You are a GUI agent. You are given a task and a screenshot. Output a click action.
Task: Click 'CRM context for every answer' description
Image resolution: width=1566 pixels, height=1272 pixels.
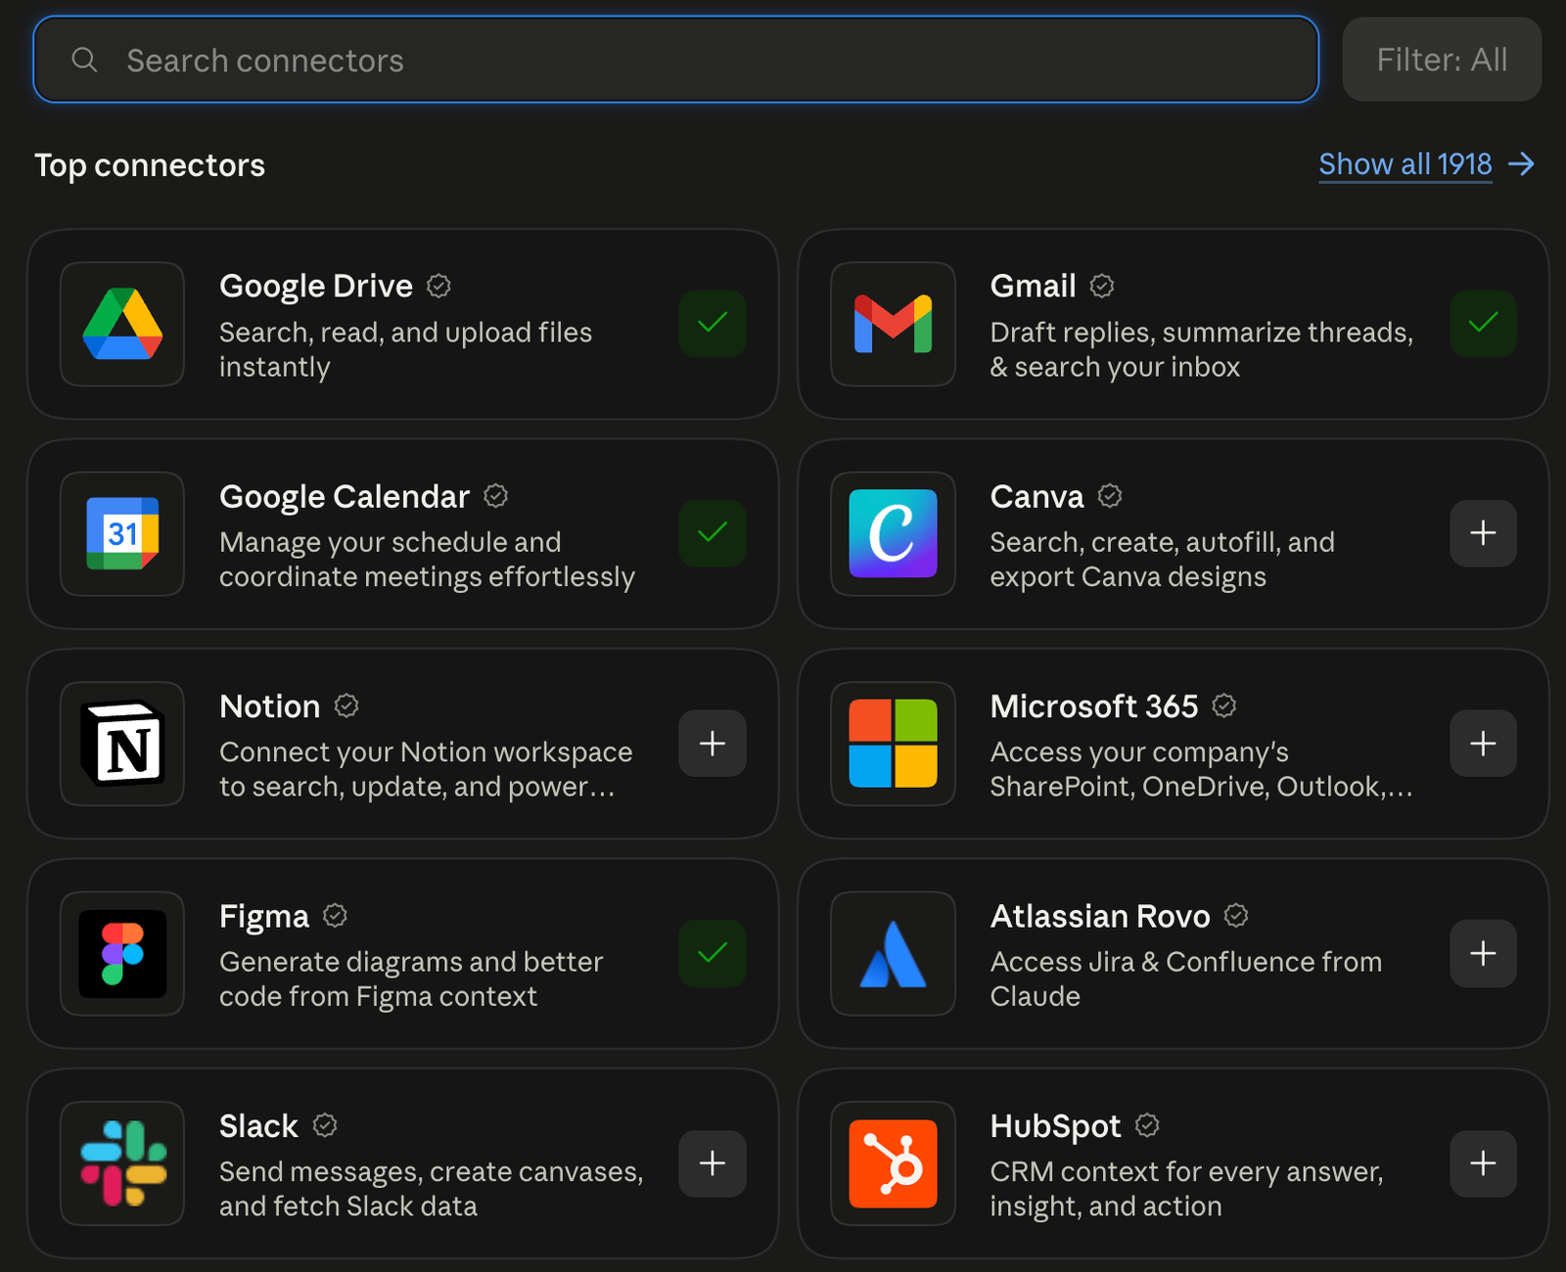point(1186,1189)
